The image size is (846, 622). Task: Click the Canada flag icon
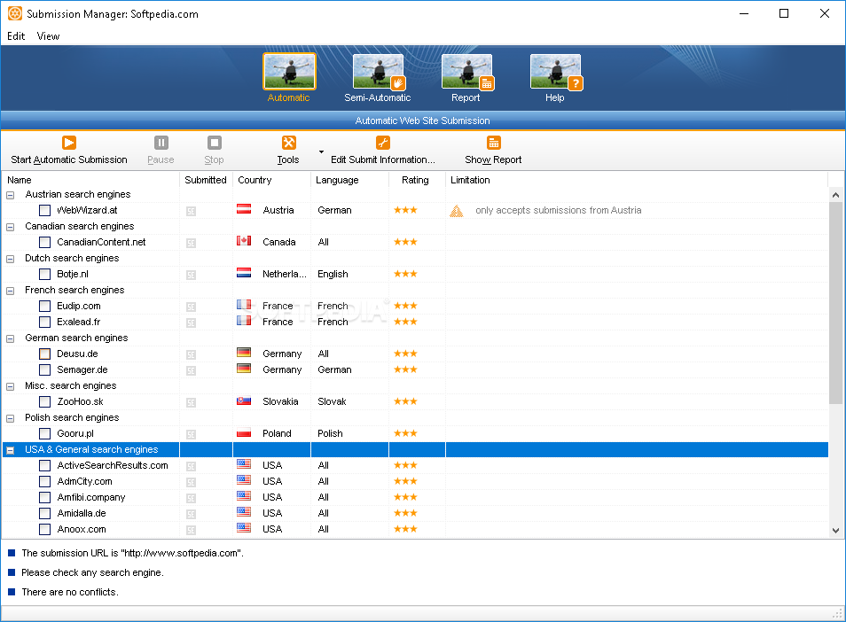click(x=244, y=241)
